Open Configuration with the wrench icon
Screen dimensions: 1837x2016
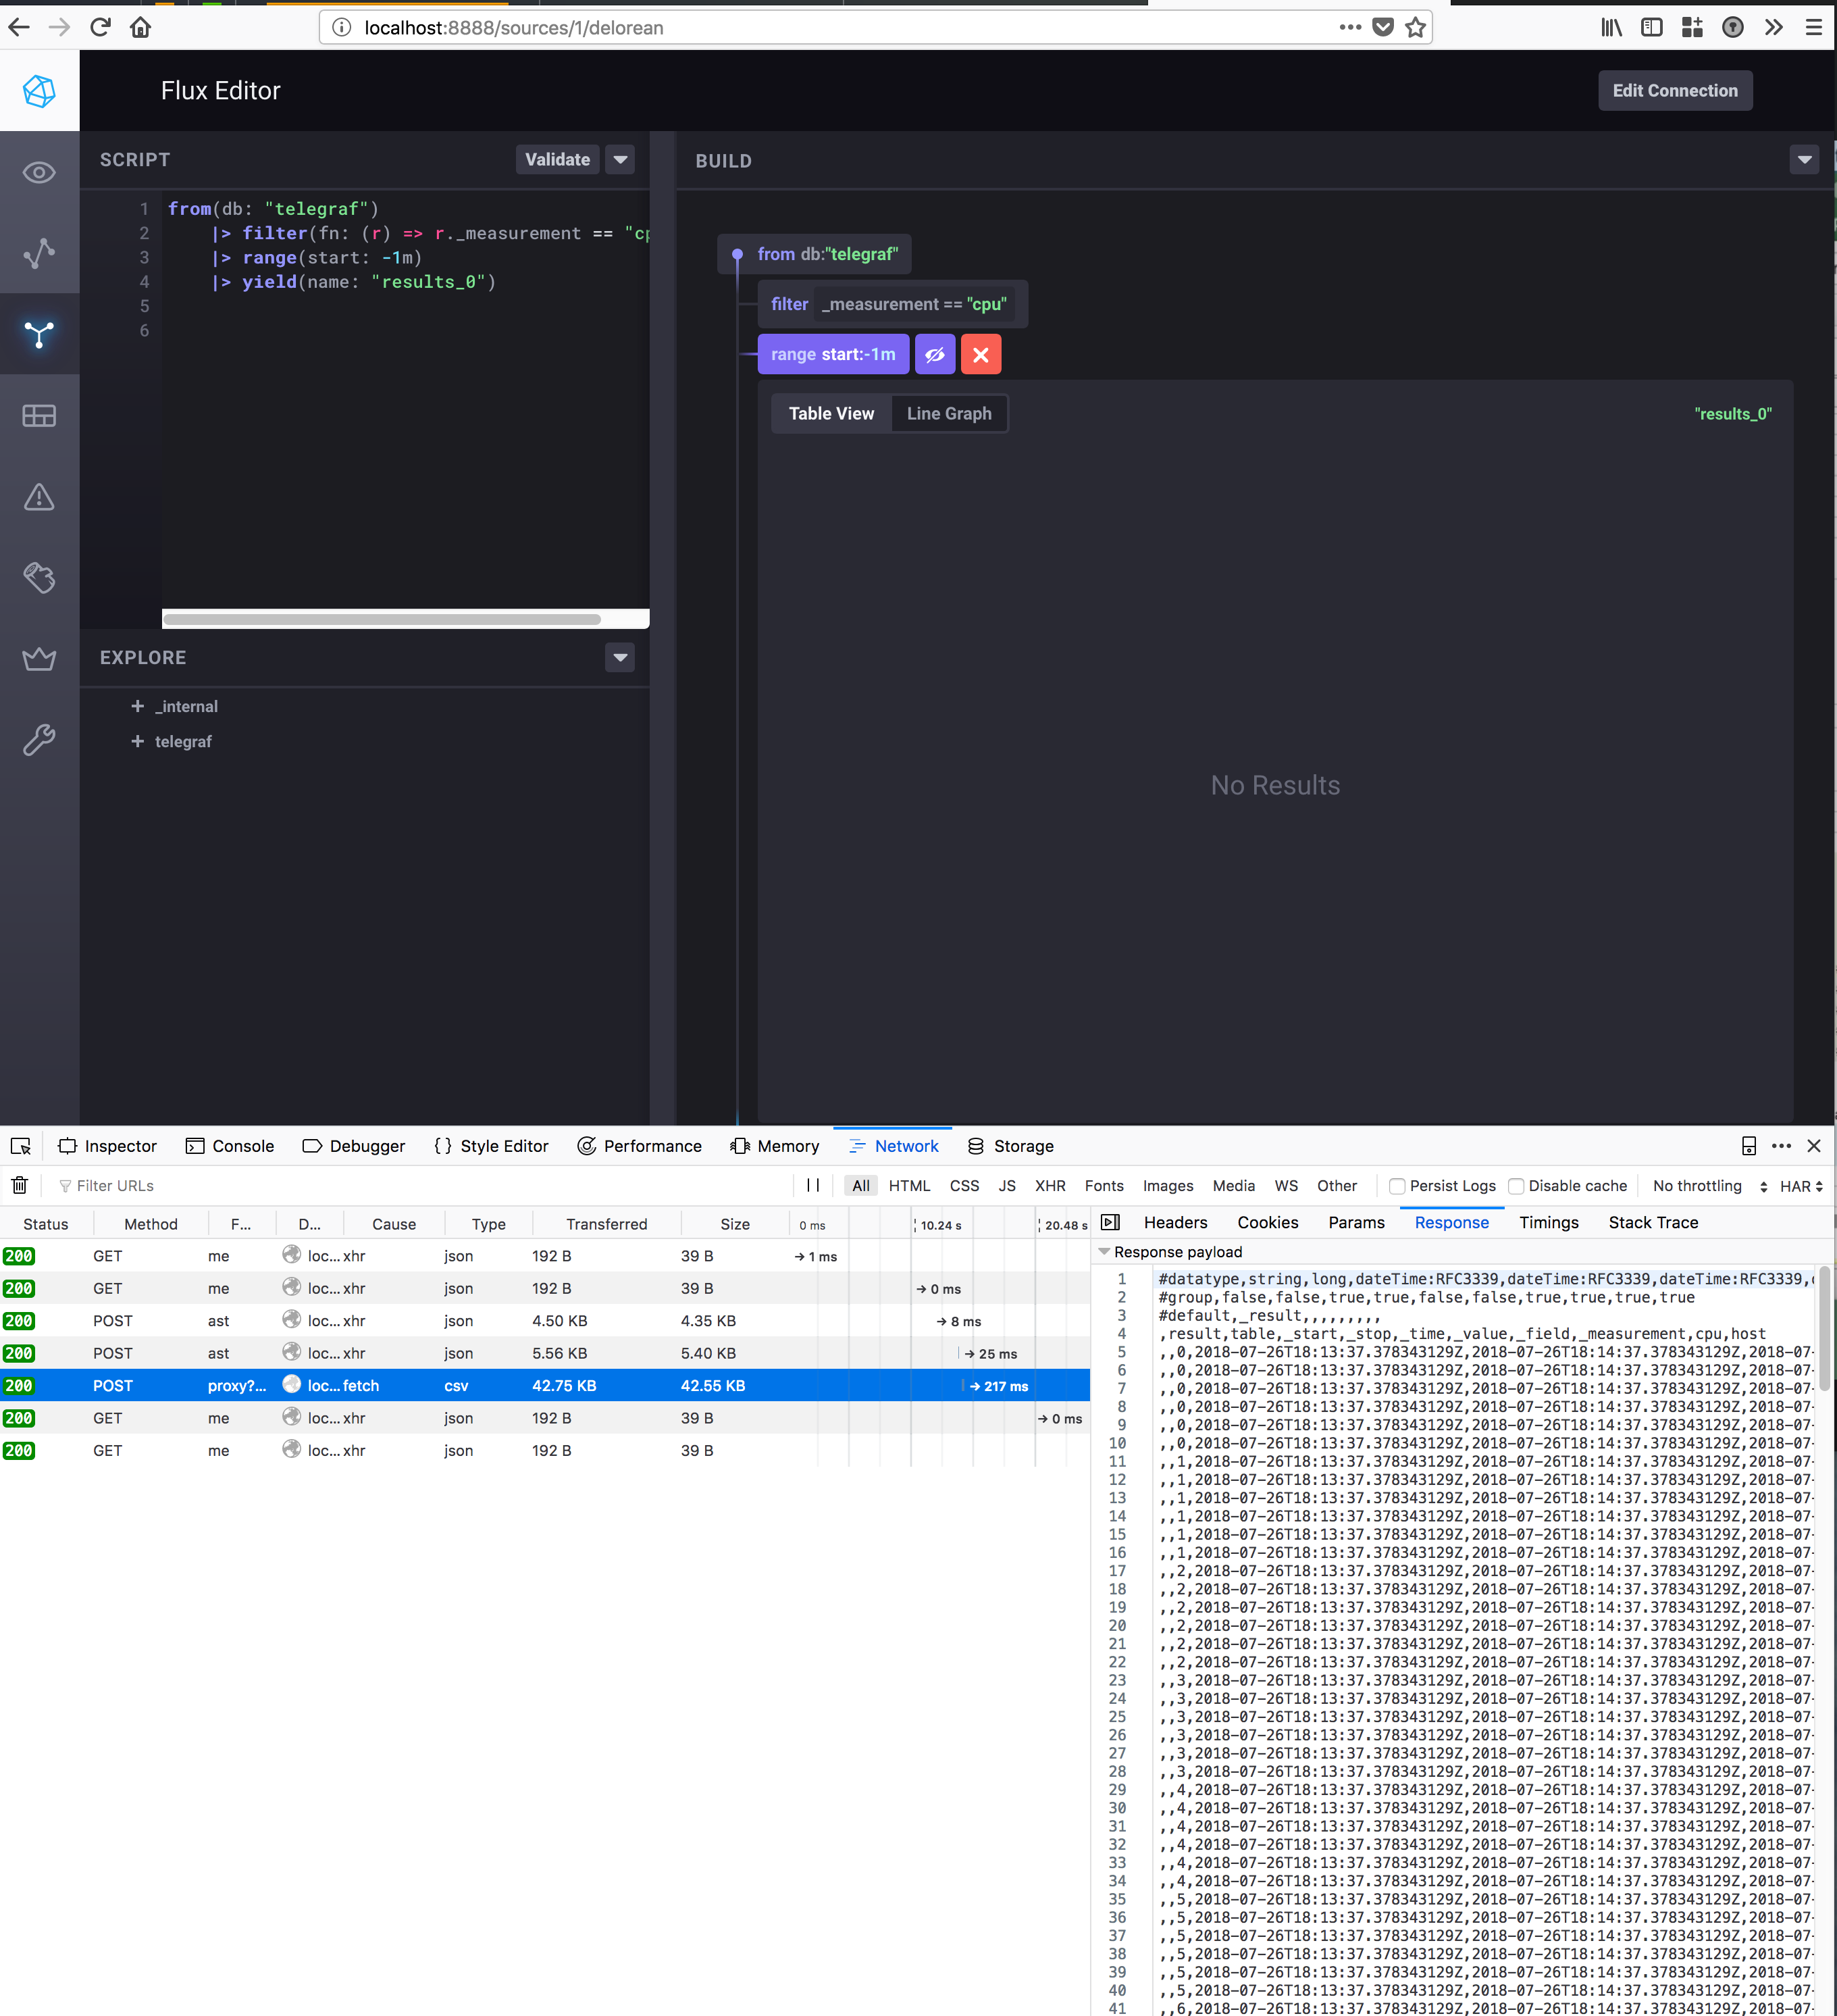pos(40,740)
